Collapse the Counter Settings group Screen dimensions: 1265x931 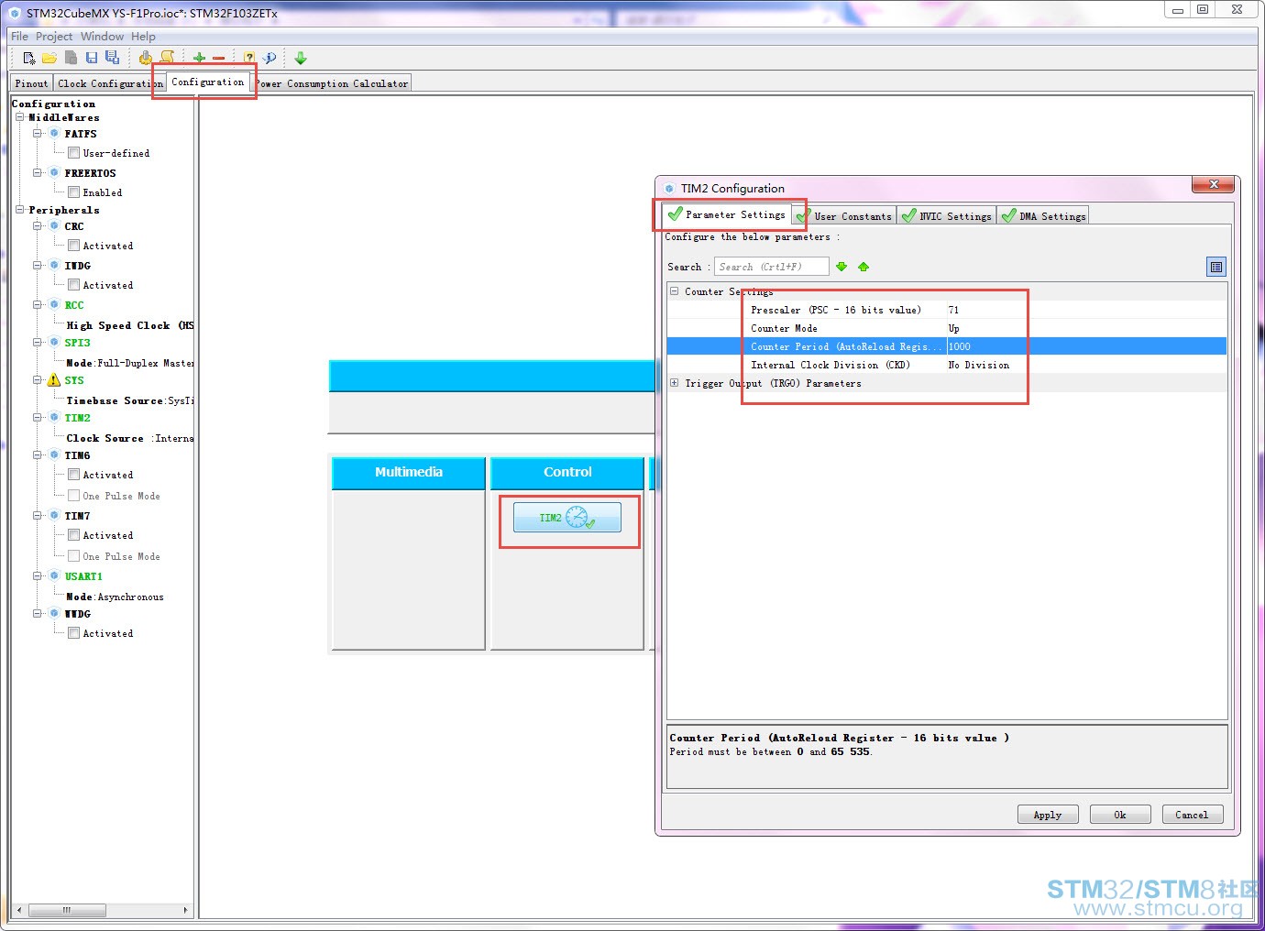pyautogui.click(x=675, y=291)
